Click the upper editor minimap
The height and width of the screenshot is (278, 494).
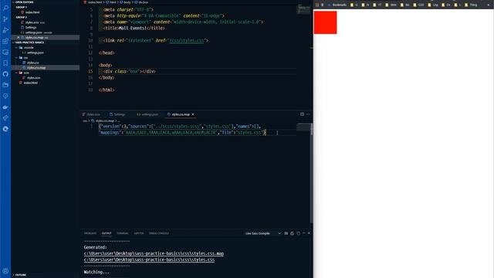[x=303, y=9]
